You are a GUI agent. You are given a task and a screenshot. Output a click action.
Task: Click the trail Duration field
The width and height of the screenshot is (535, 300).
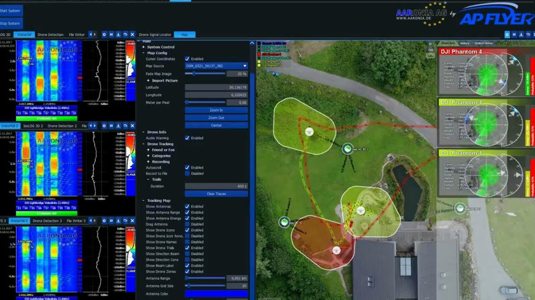pos(217,186)
